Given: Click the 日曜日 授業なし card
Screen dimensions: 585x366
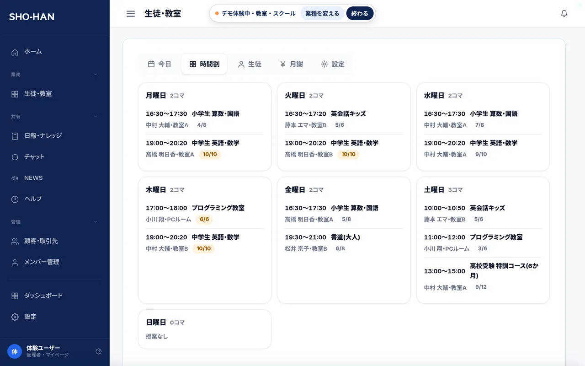Looking at the screenshot, I should [205, 329].
